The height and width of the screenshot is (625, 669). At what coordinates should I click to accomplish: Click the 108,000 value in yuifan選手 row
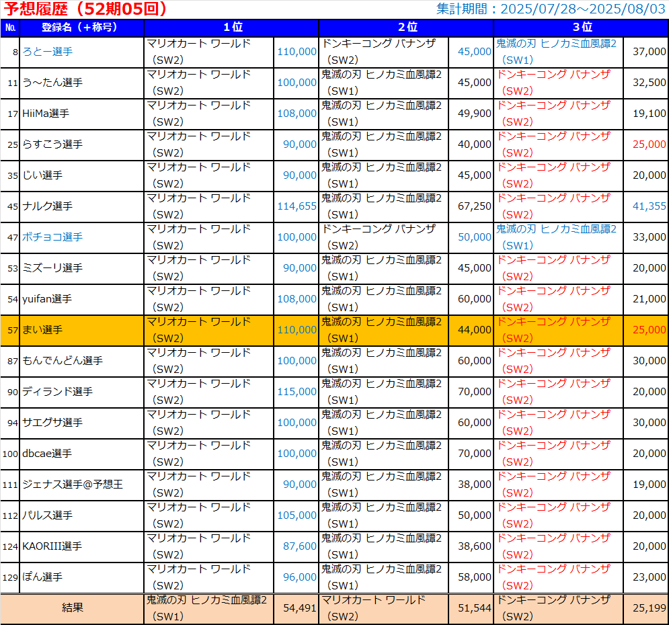(297, 299)
